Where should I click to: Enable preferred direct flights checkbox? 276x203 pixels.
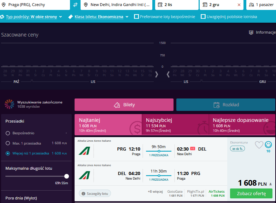pyautogui.click(x=136, y=17)
